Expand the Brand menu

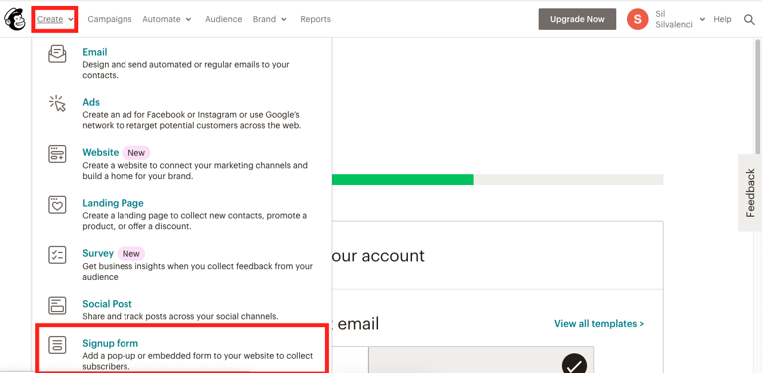269,19
